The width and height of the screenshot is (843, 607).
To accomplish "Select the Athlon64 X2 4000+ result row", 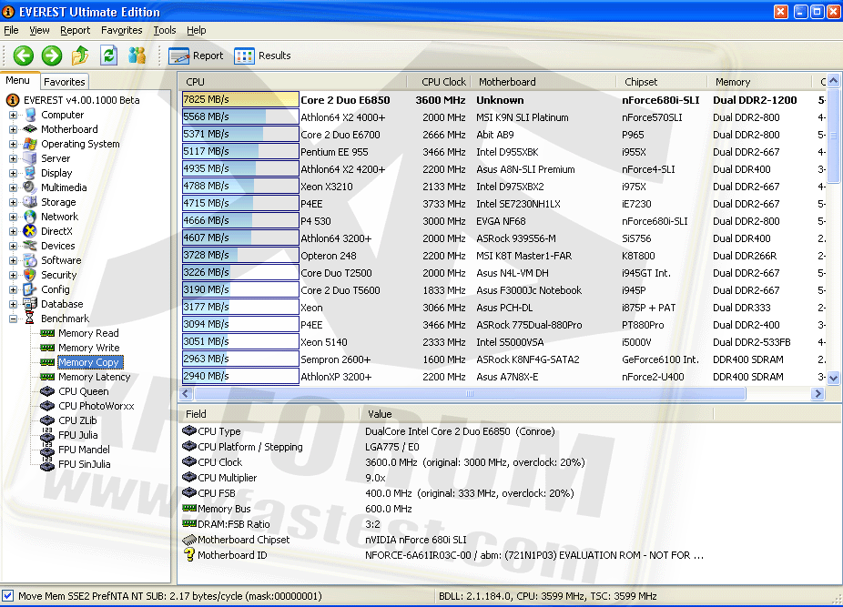I will point(503,116).
